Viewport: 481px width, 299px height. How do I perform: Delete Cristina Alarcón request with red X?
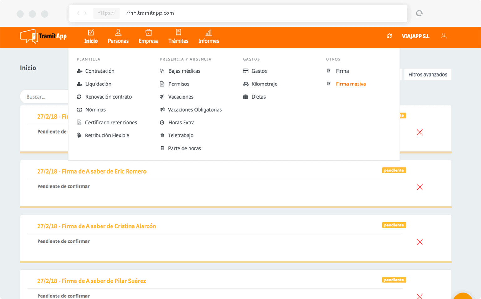pos(420,242)
